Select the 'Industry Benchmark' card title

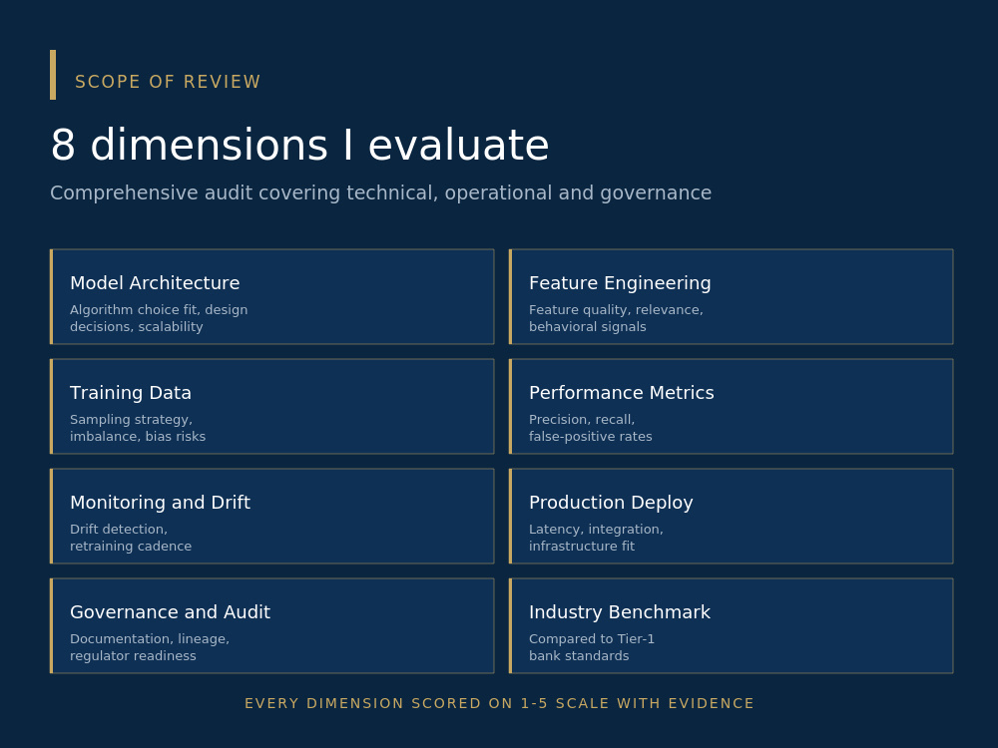point(620,612)
